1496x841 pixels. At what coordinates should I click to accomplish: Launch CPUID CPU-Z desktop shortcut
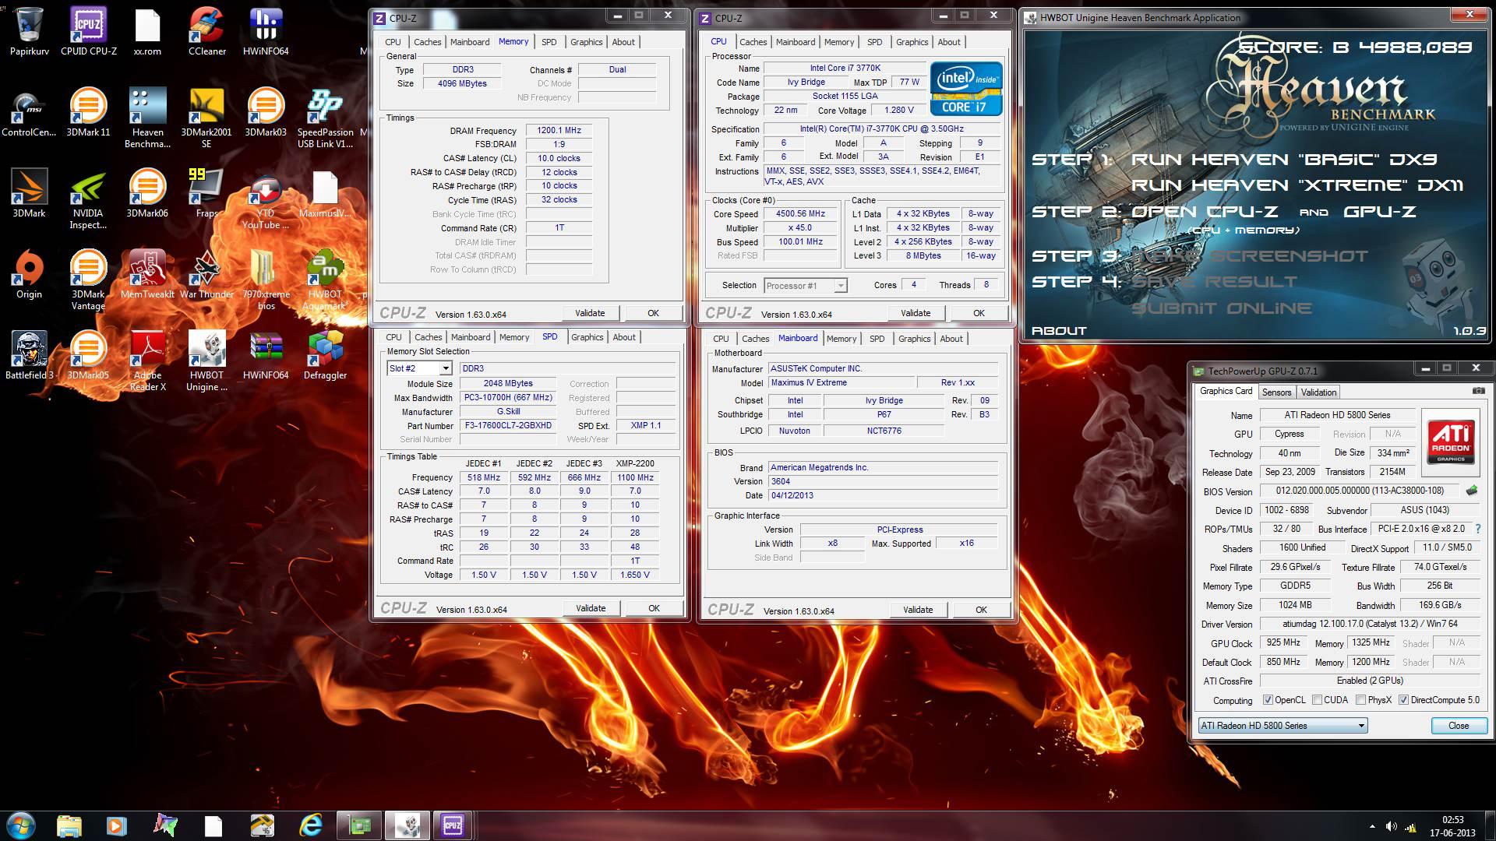[88, 31]
